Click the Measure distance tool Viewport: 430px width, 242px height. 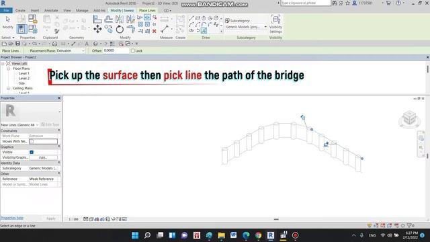165,29
